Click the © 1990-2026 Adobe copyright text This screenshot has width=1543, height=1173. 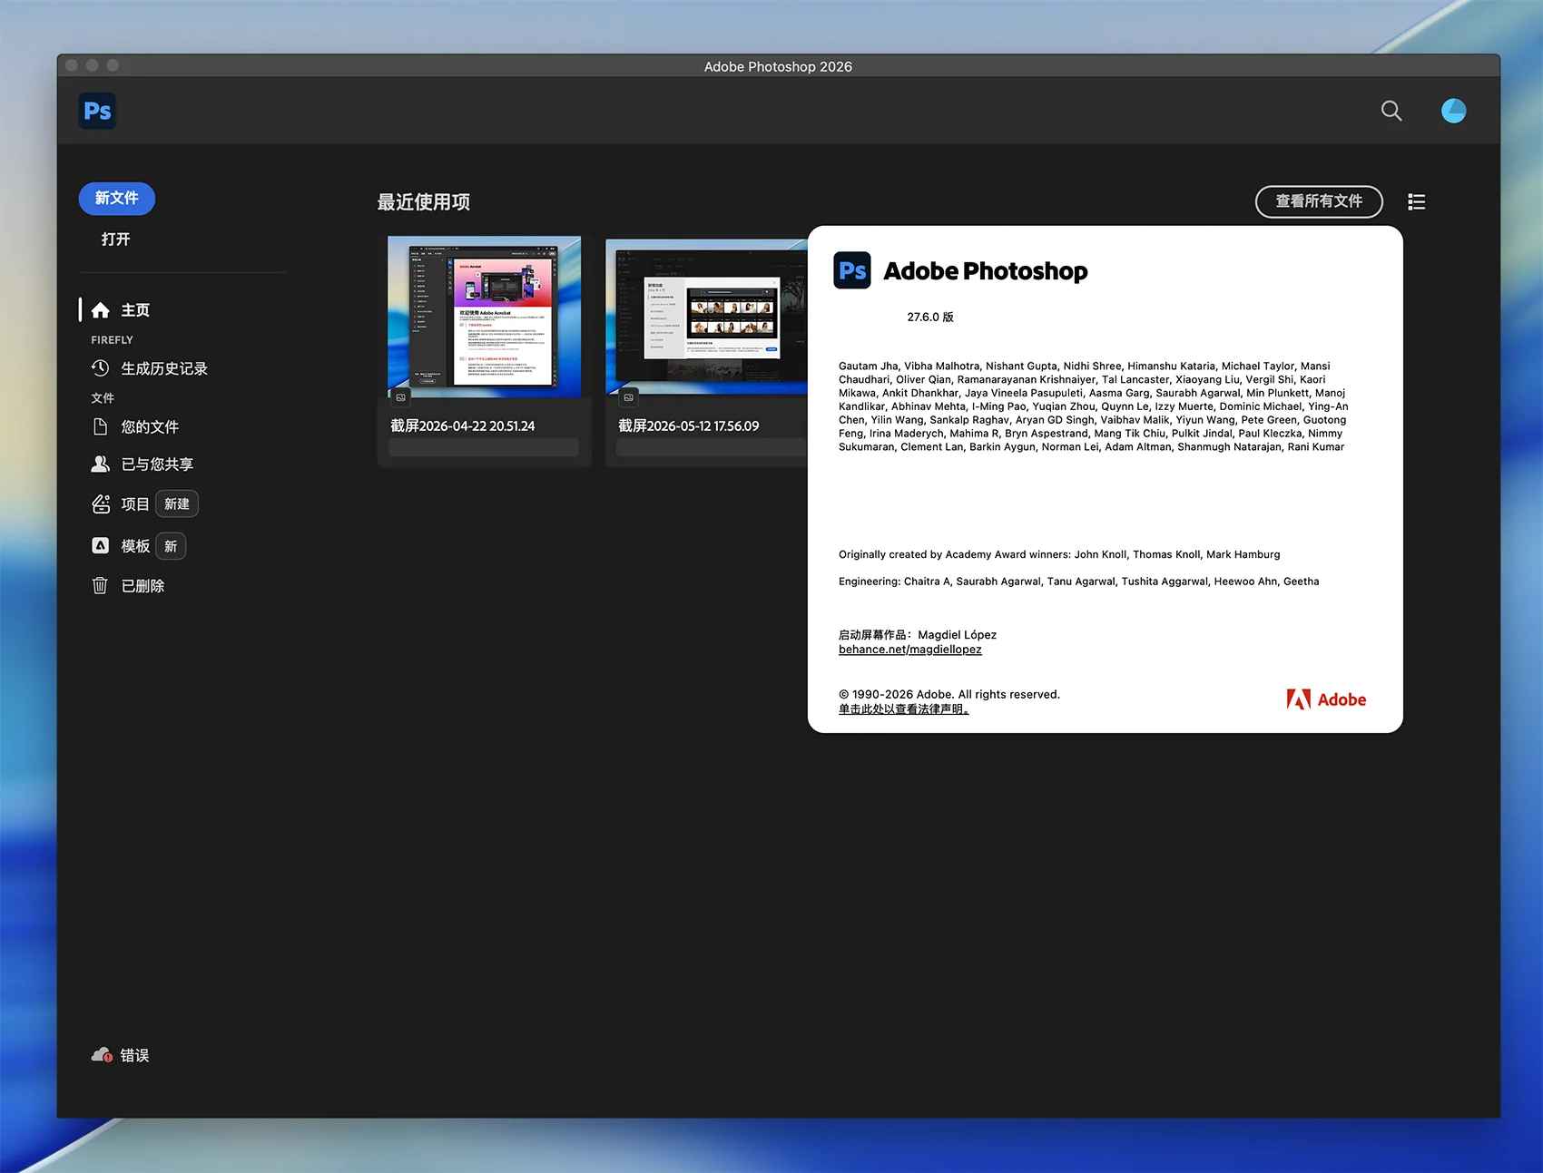pos(949,694)
